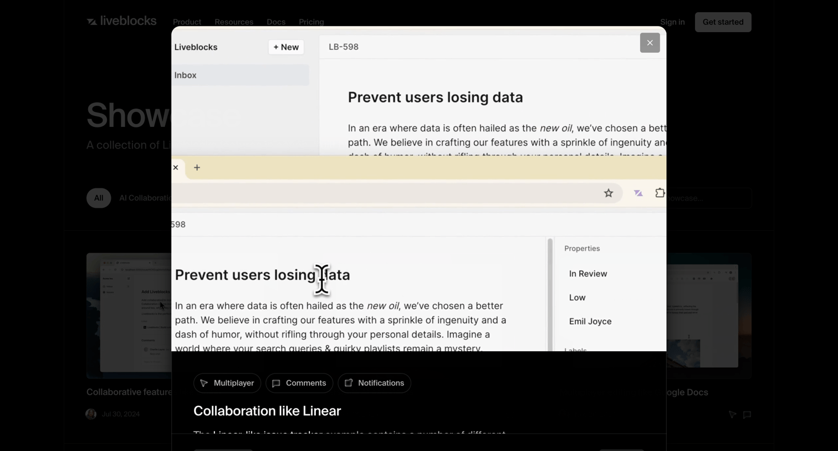Image resolution: width=838 pixels, height=451 pixels.
Task: Click the + New button in the preview
Action: 286,47
